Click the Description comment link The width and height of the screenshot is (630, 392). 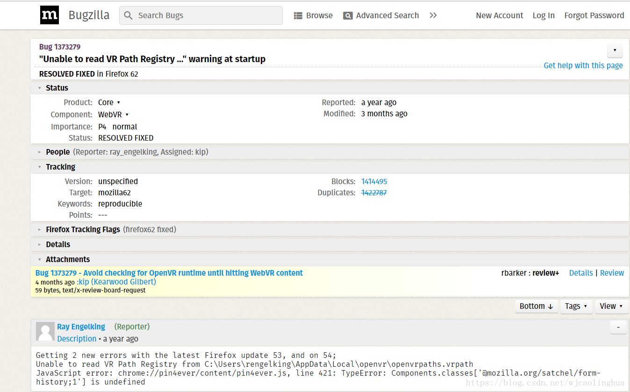click(77, 339)
